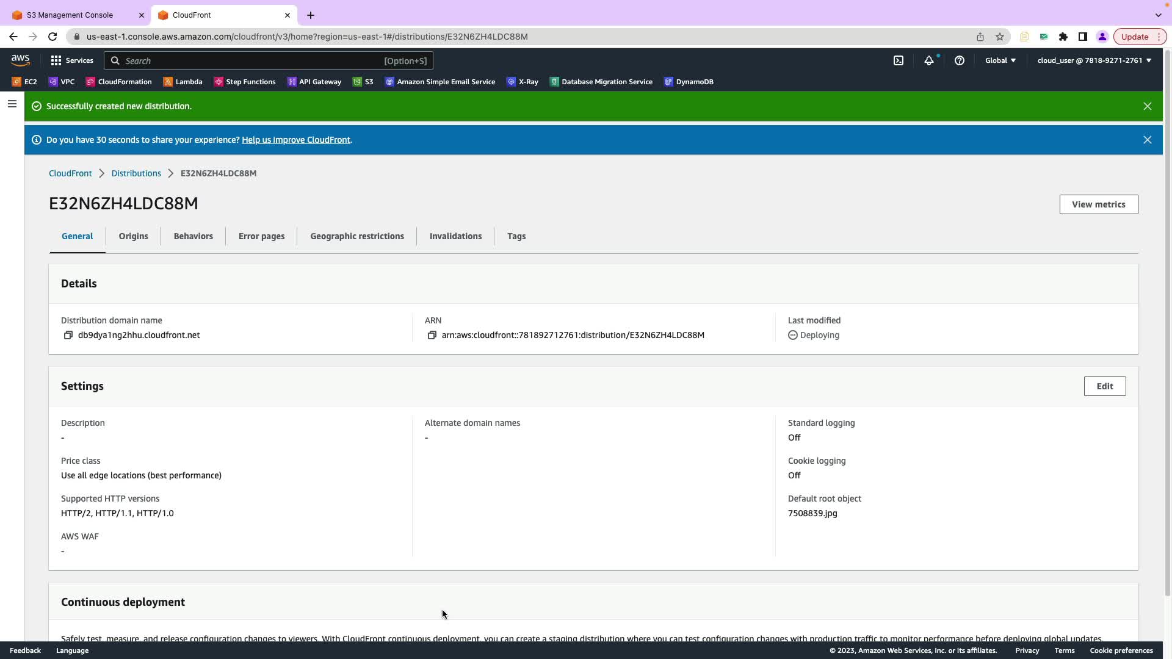1172x659 pixels.
Task: Open the Lambda bookmark shortcut
Action: coord(183,82)
